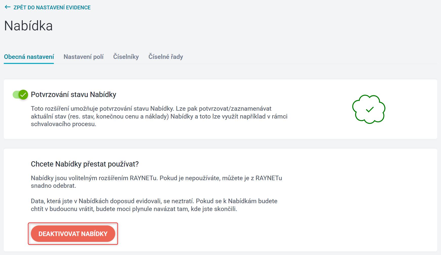Disable Potvrzování stavu Nabídky toggle switch
Screen dimensions: 441x255
pos(20,95)
